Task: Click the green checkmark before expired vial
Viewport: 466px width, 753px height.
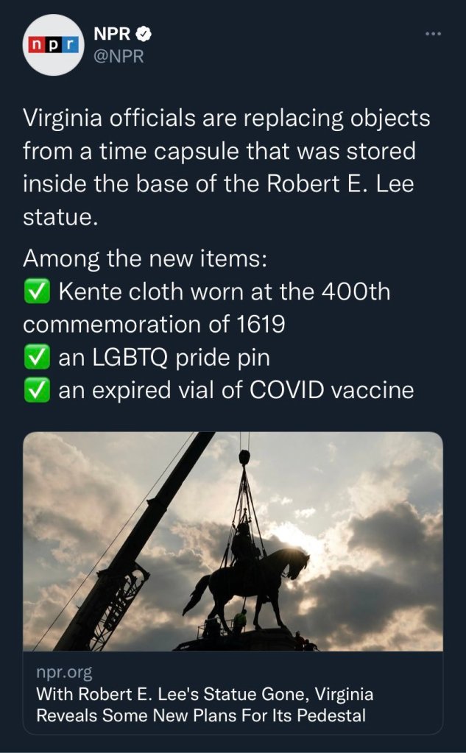Action: click(x=37, y=391)
